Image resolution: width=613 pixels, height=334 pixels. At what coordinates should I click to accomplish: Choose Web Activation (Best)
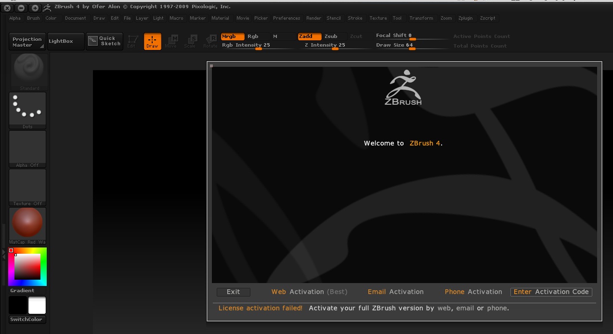[x=309, y=292]
